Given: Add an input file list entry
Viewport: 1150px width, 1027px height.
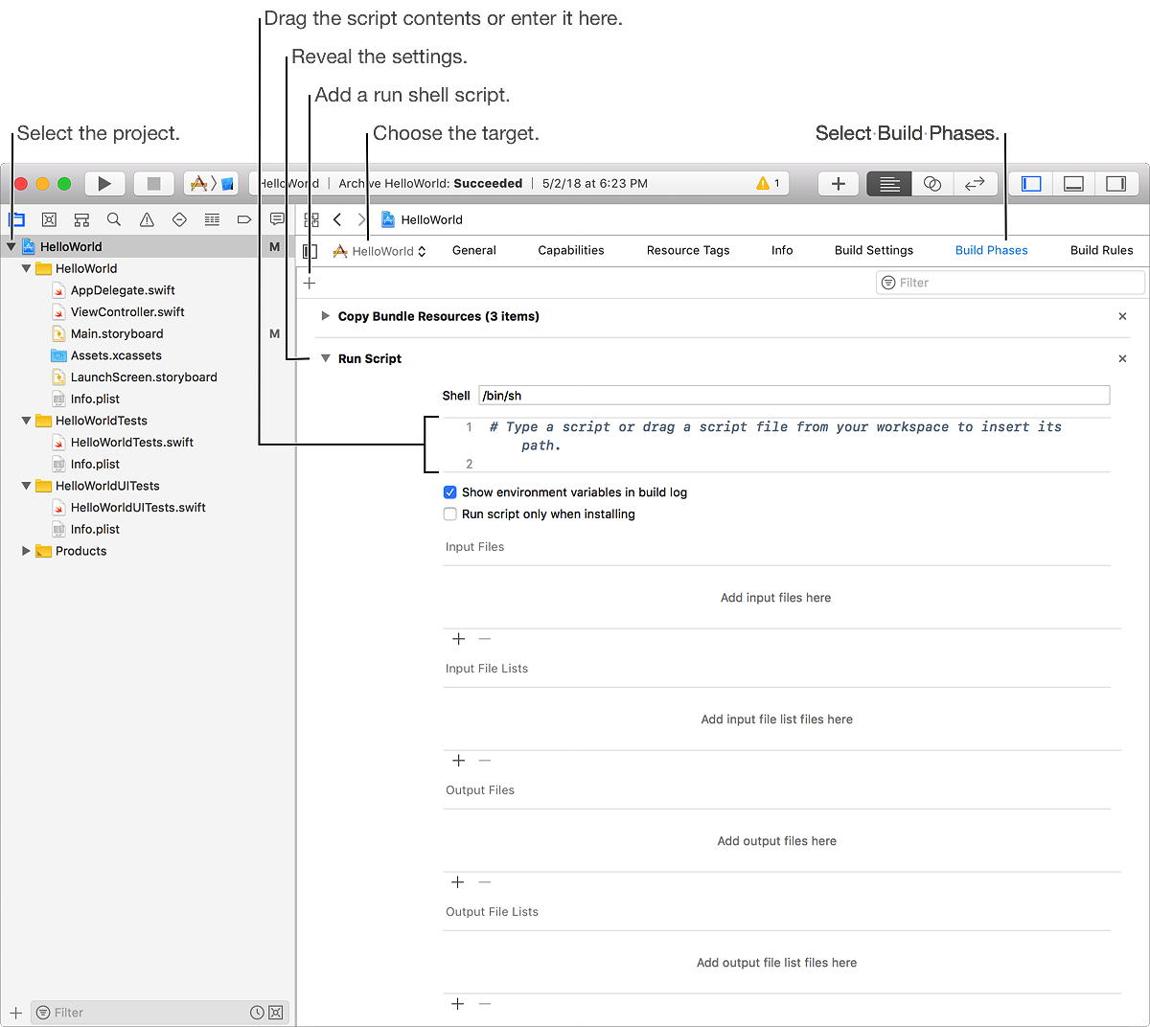Looking at the screenshot, I should (458, 761).
